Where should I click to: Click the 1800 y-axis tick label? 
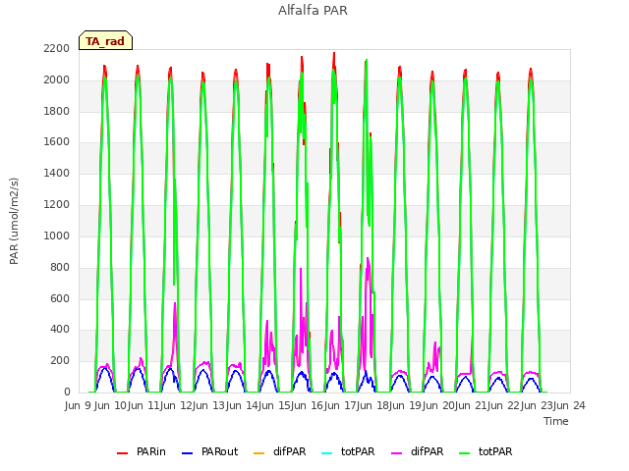(x=57, y=111)
